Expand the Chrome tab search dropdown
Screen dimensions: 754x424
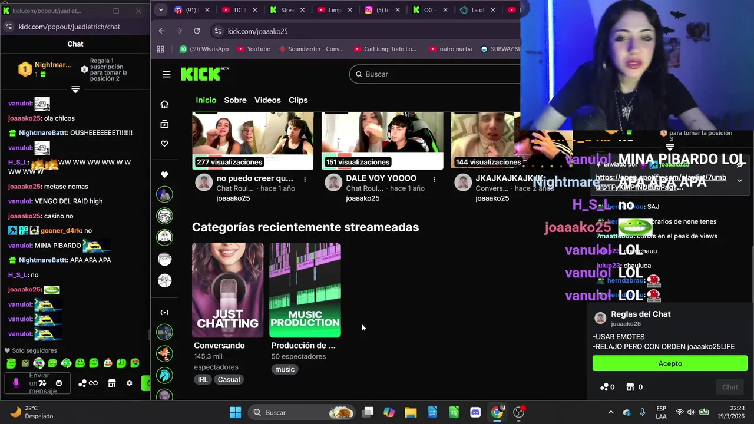coord(160,10)
